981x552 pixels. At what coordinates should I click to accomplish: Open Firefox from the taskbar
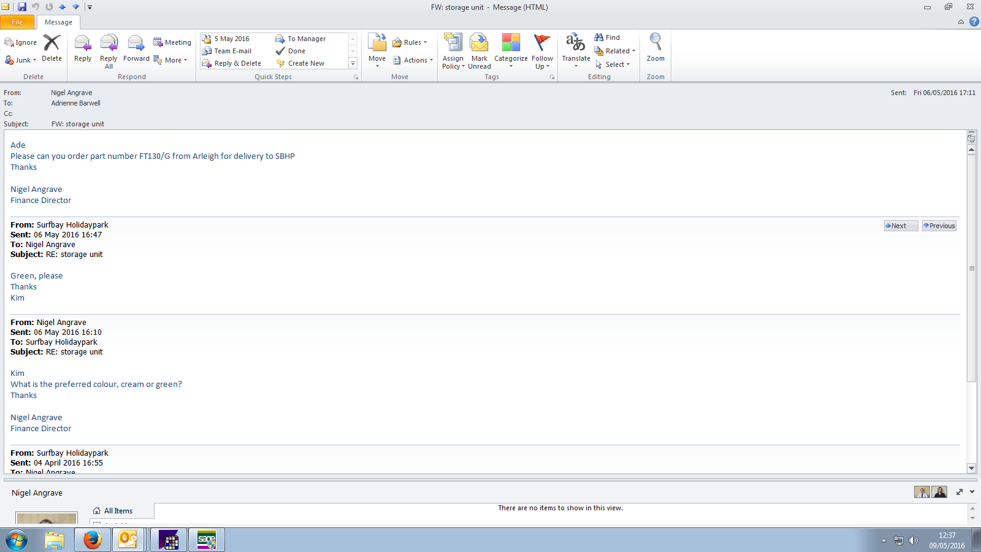93,540
